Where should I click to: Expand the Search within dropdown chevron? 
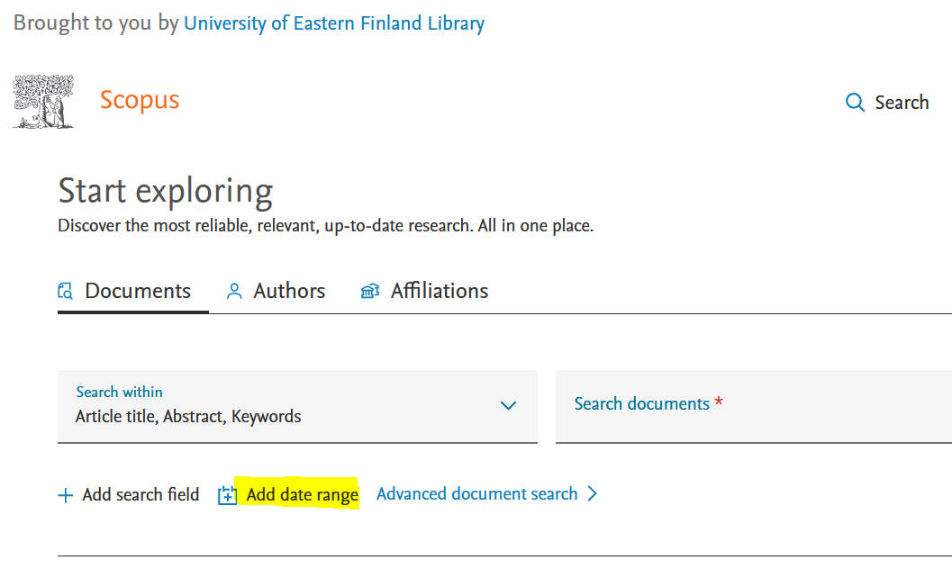pos(508,405)
